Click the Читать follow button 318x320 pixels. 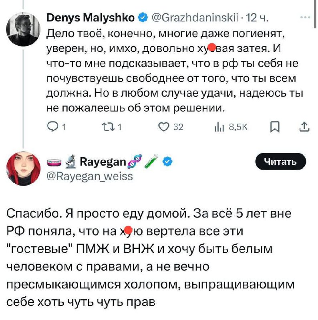coord(280,162)
